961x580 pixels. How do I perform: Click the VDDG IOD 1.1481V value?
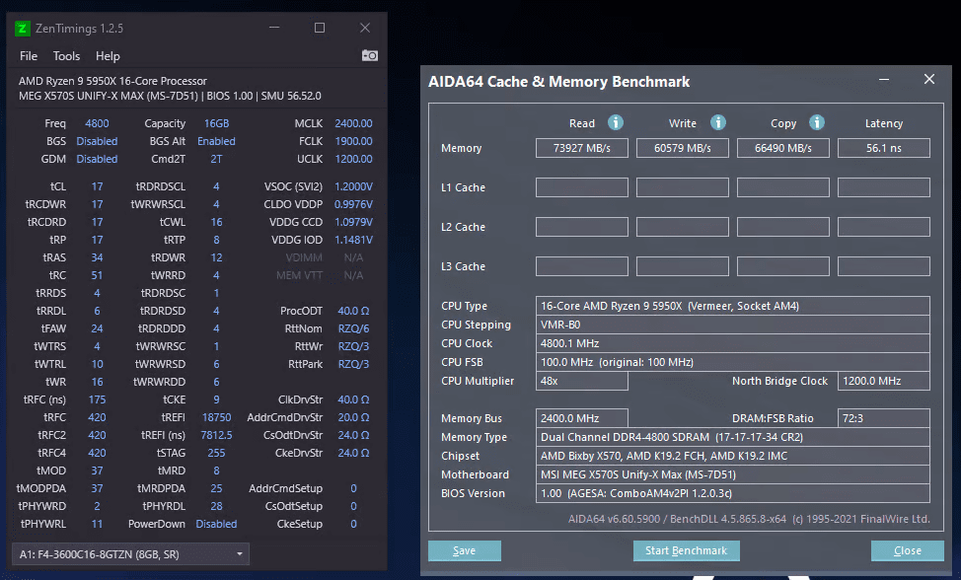[353, 240]
